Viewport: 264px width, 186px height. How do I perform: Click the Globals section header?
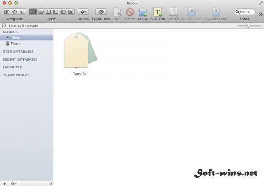[x=11, y=32]
